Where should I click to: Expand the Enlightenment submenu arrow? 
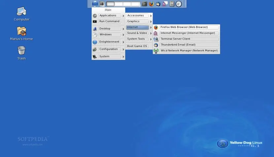point(123,42)
